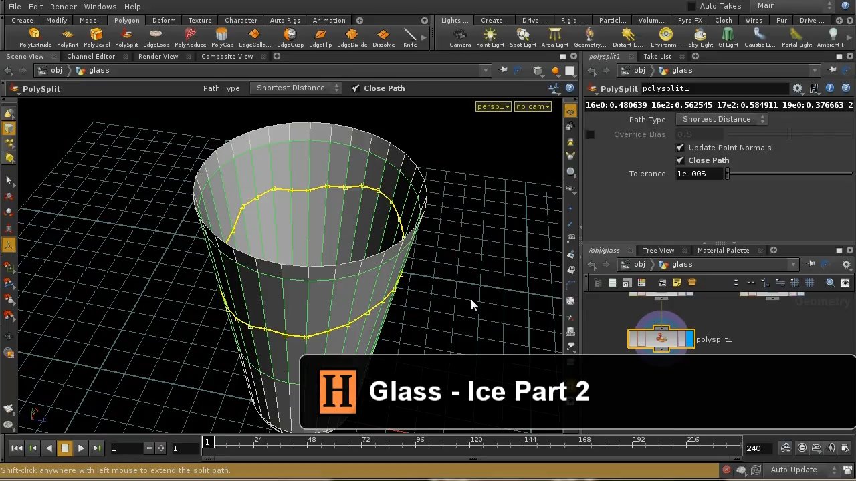
Task: Switch to the Material Palette tab
Action: [x=723, y=250]
